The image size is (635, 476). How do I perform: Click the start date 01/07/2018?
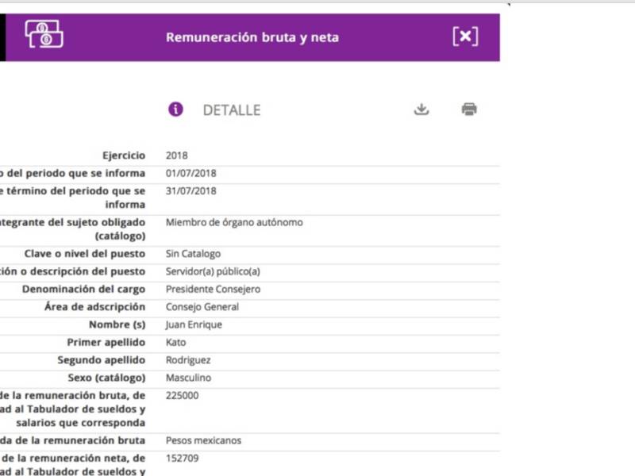coord(190,173)
